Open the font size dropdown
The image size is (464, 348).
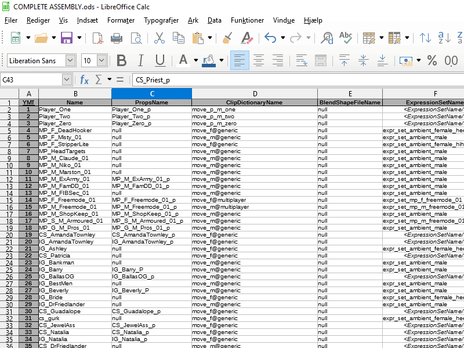[x=101, y=61]
